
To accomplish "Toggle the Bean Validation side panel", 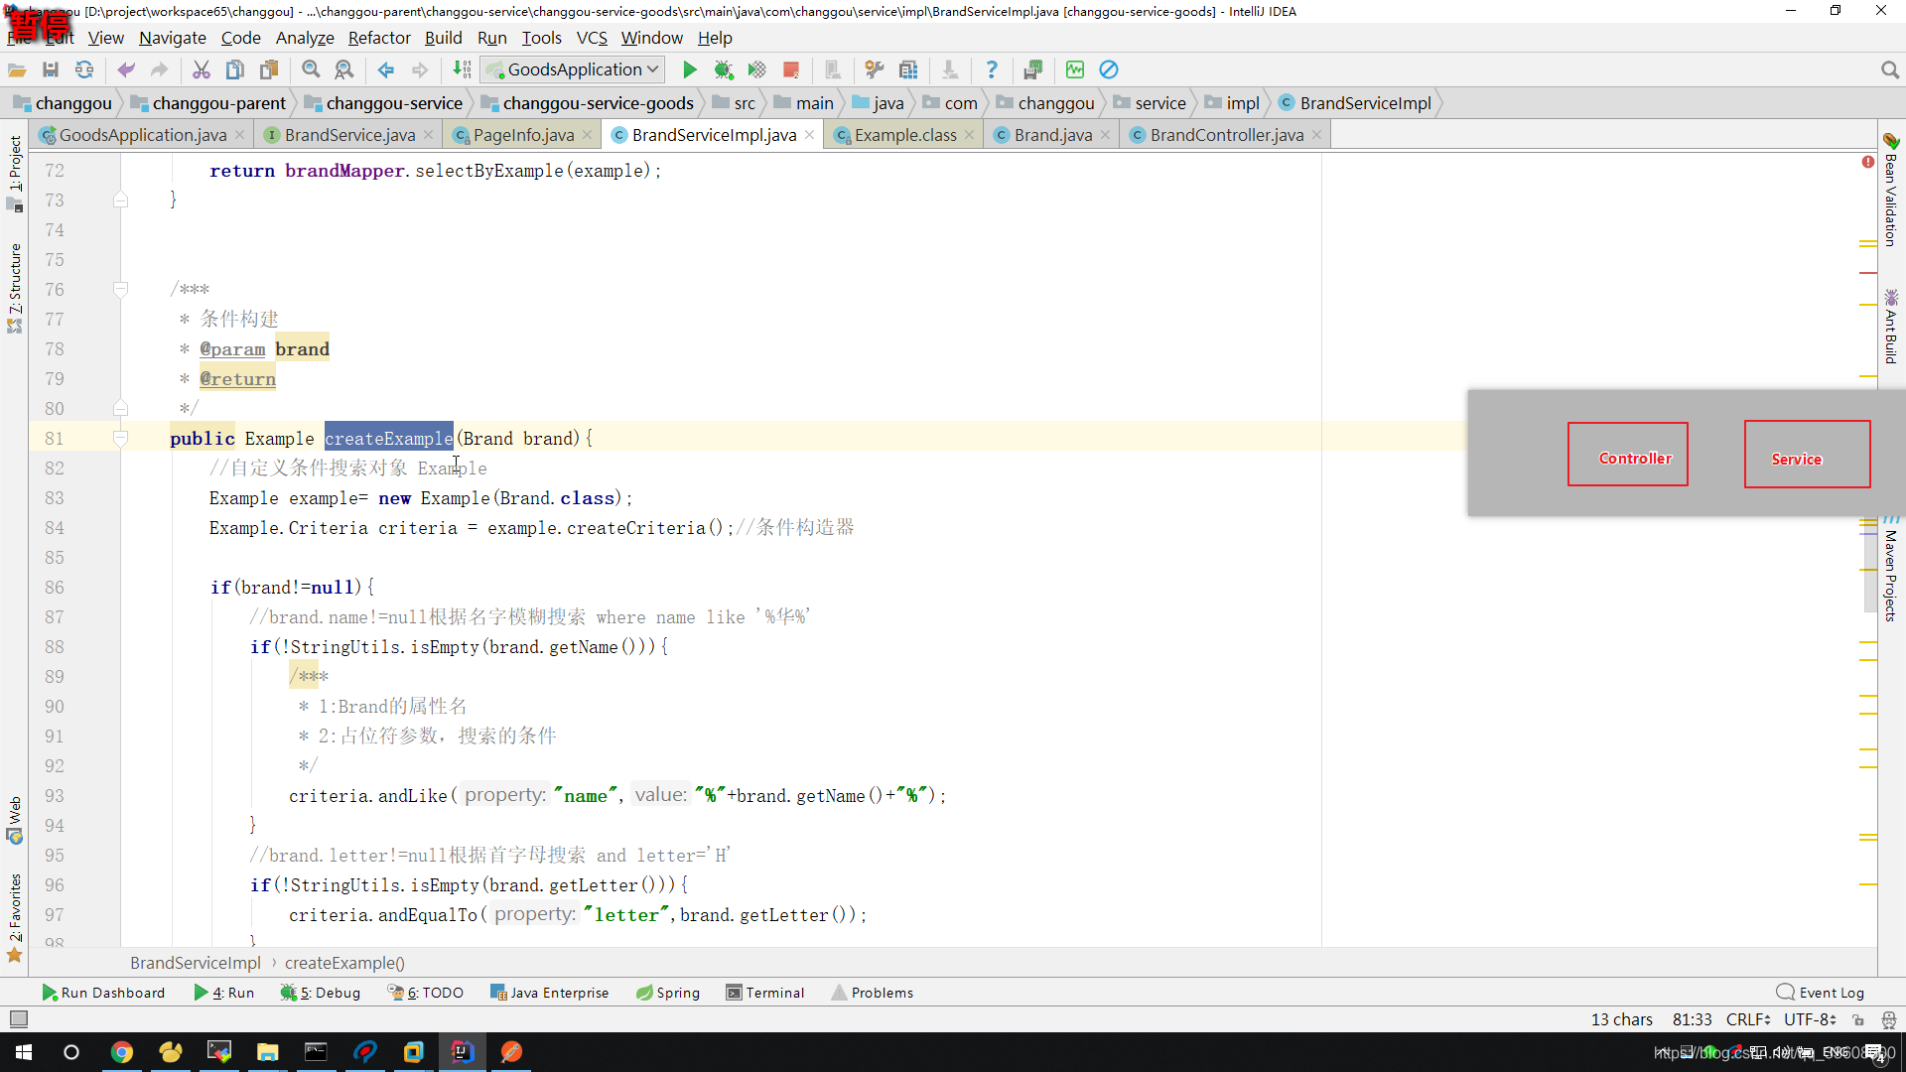I will tap(1891, 192).
